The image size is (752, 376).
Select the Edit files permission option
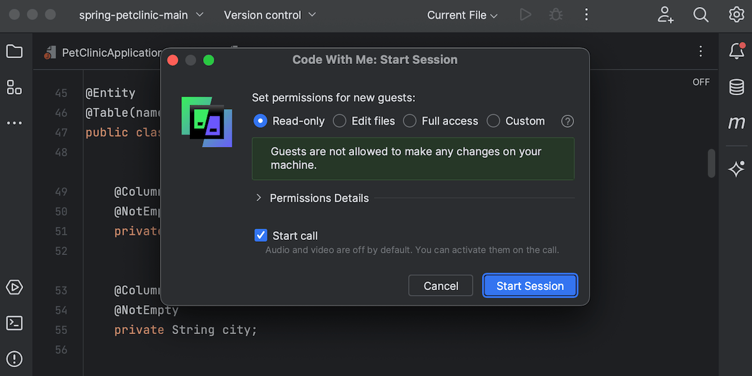[x=364, y=121]
